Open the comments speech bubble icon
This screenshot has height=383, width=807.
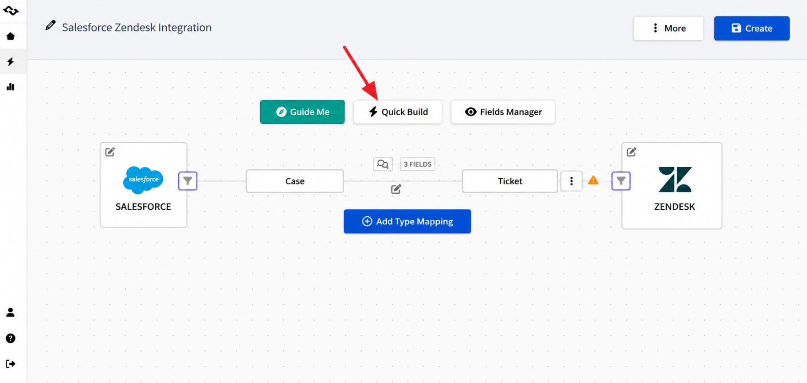383,164
